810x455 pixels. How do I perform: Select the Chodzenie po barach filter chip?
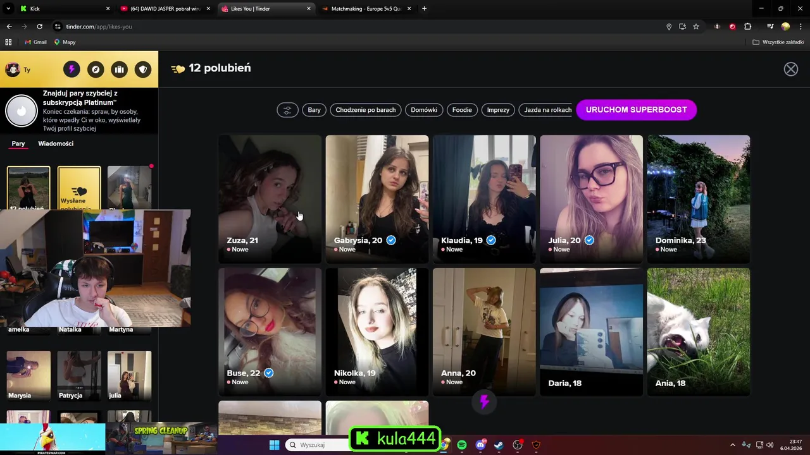pyautogui.click(x=366, y=110)
